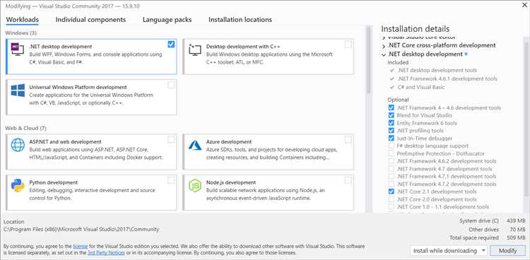Screen dimensions: 530x260
Task: Enable .NET Framework 4.7.2 development tools
Action: [x=391, y=184]
